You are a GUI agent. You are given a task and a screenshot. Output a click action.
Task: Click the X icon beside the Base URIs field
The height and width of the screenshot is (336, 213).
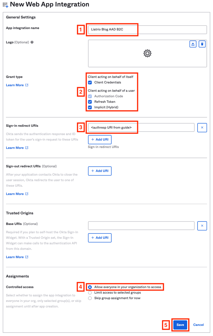(202, 226)
